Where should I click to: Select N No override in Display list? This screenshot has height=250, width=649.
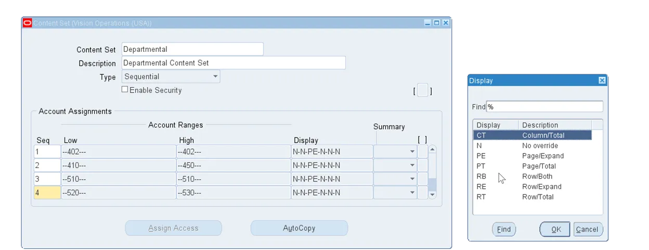pos(532,146)
